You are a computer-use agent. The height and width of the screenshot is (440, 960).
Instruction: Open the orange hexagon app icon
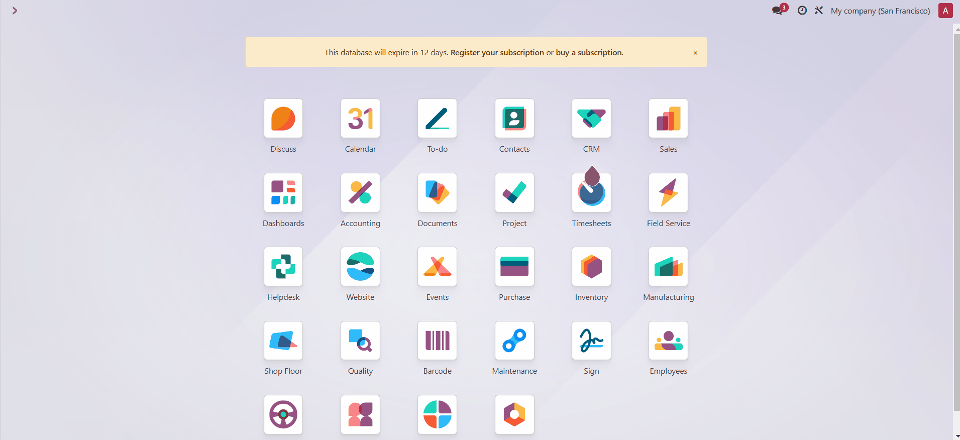[x=514, y=415]
